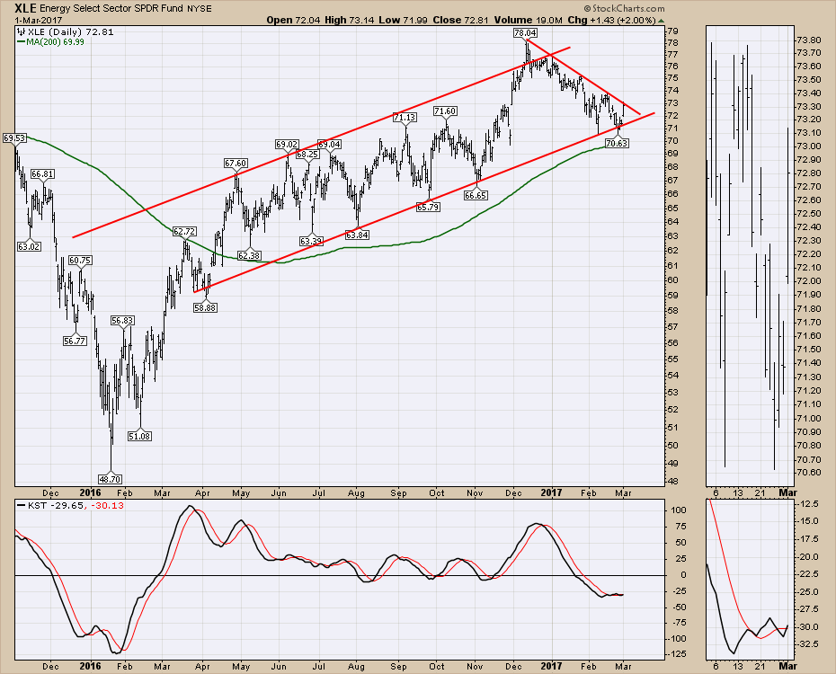836x674 pixels.
Task: Click the 56.83 price label
Action: (x=122, y=320)
